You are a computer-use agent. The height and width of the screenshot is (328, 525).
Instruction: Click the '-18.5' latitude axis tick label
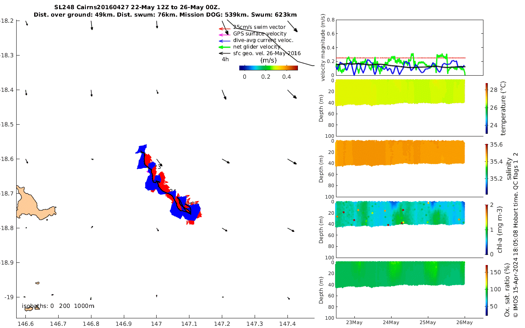pyautogui.click(x=7, y=125)
